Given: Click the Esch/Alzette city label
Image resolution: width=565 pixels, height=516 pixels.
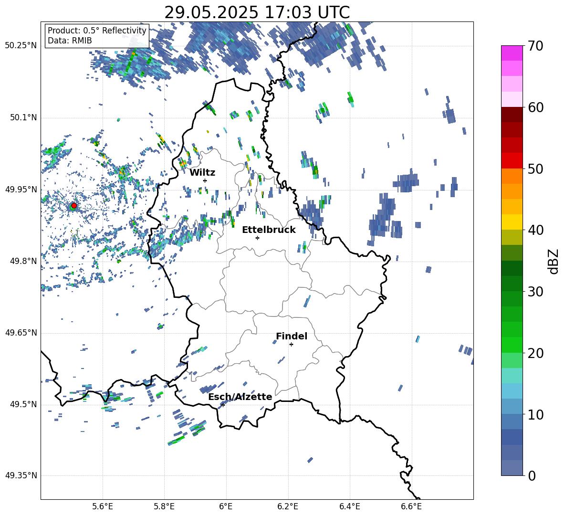Looking at the screenshot, I should point(240,397).
